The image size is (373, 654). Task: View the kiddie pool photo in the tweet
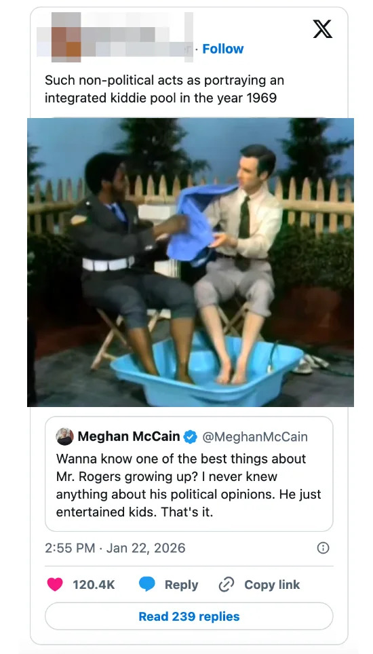pyautogui.click(x=191, y=262)
